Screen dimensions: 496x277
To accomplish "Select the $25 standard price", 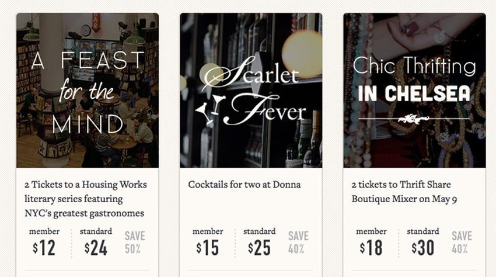I will tap(260, 248).
